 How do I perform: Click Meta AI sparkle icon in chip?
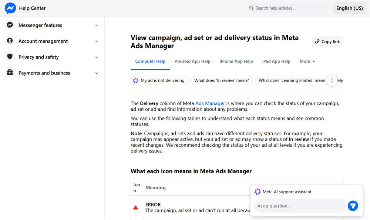tap(136, 80)
